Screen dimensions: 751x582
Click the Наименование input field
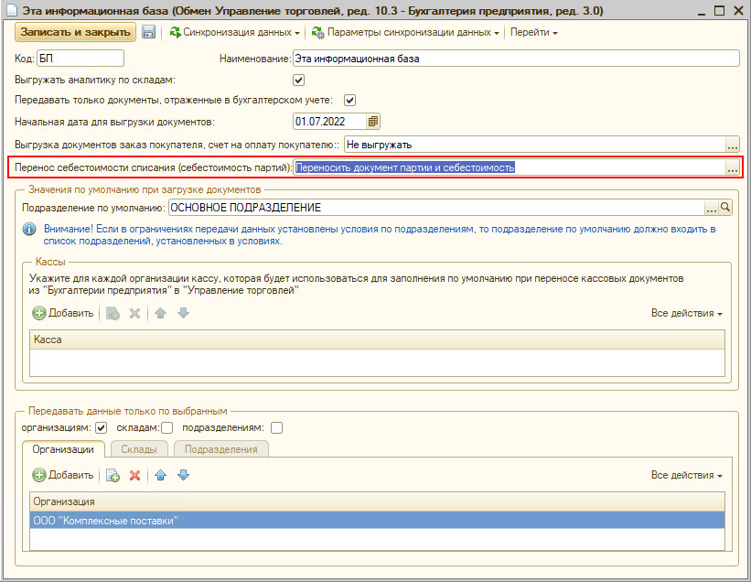coord(516,59)
